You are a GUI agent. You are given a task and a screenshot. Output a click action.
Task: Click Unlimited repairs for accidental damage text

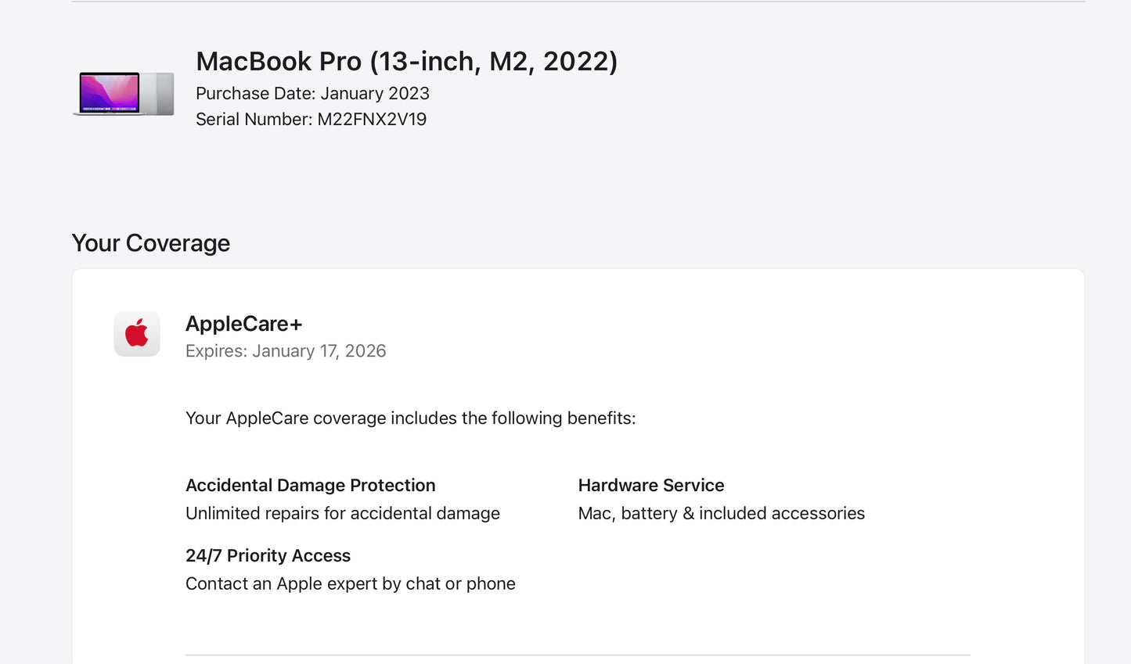(342, 514)
